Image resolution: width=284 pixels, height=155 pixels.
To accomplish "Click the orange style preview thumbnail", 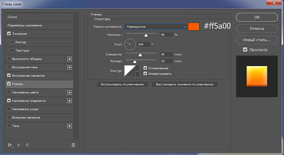I will point(257,76).
